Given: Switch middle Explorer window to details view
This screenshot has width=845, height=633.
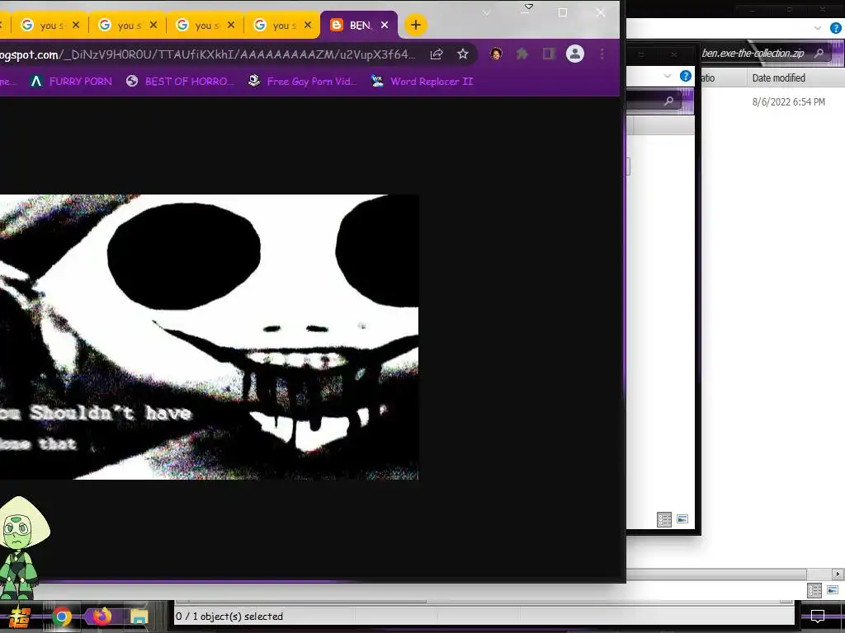Looking at the screenshot, I should click(x=664, y=519).
